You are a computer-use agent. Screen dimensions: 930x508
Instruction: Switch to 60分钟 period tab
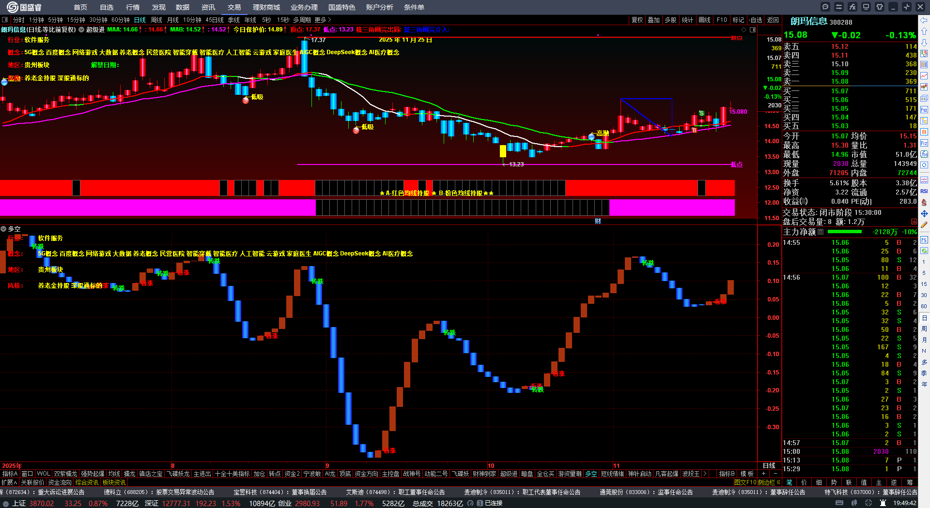tap(121, 20)
